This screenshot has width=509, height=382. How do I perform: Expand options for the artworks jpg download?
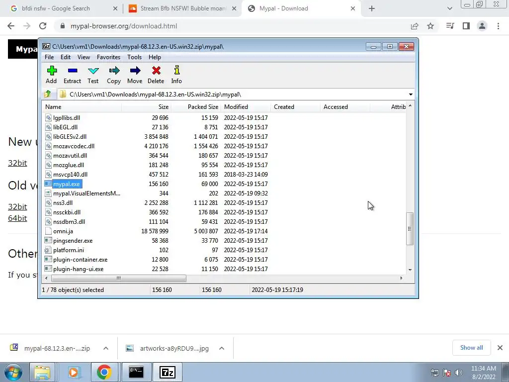click(x=222, y=348)
